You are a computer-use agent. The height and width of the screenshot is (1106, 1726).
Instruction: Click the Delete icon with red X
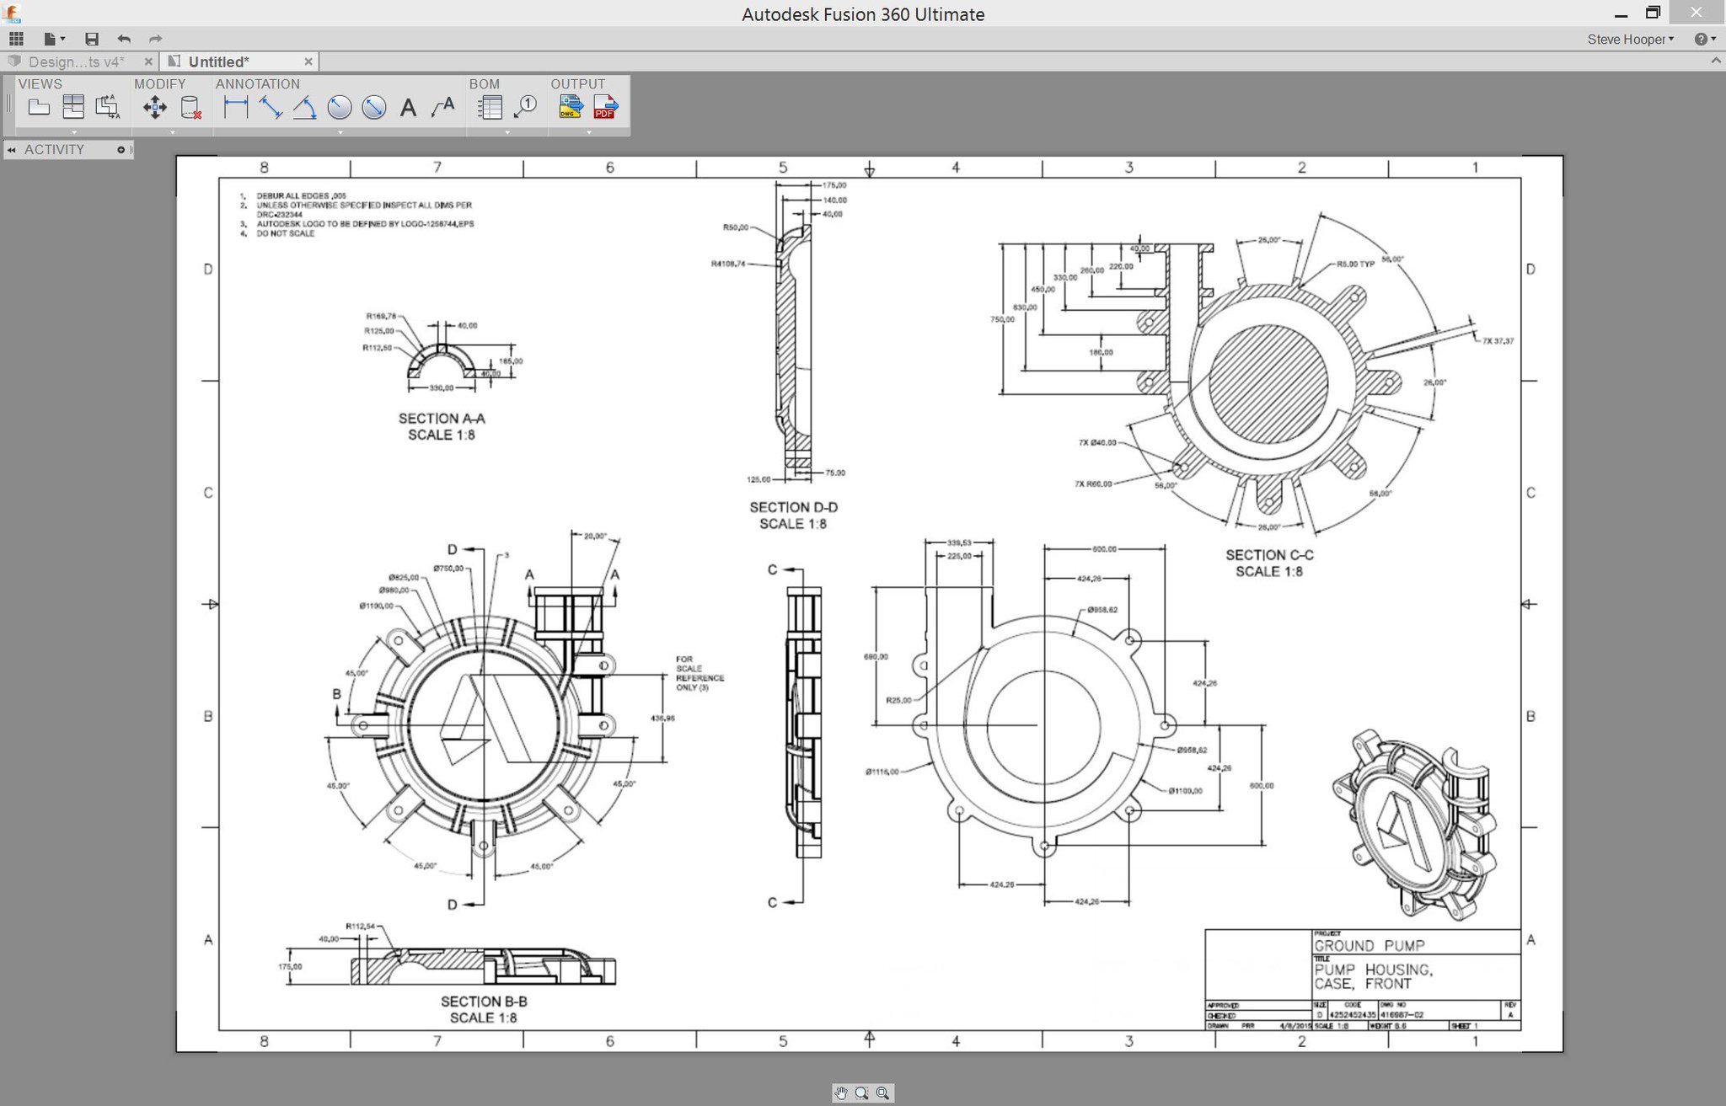tap(191, 107)
